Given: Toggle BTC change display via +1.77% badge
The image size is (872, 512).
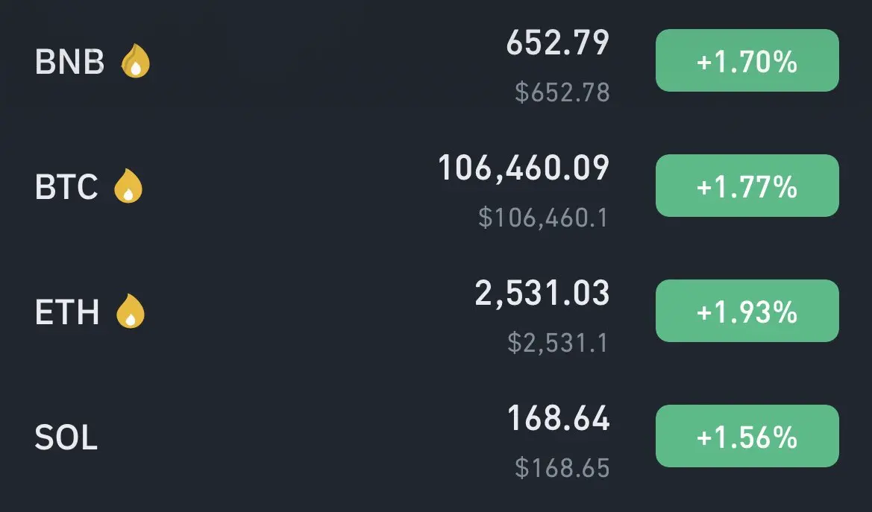Looking at the screenshot, I should click(x=747, y=186).
